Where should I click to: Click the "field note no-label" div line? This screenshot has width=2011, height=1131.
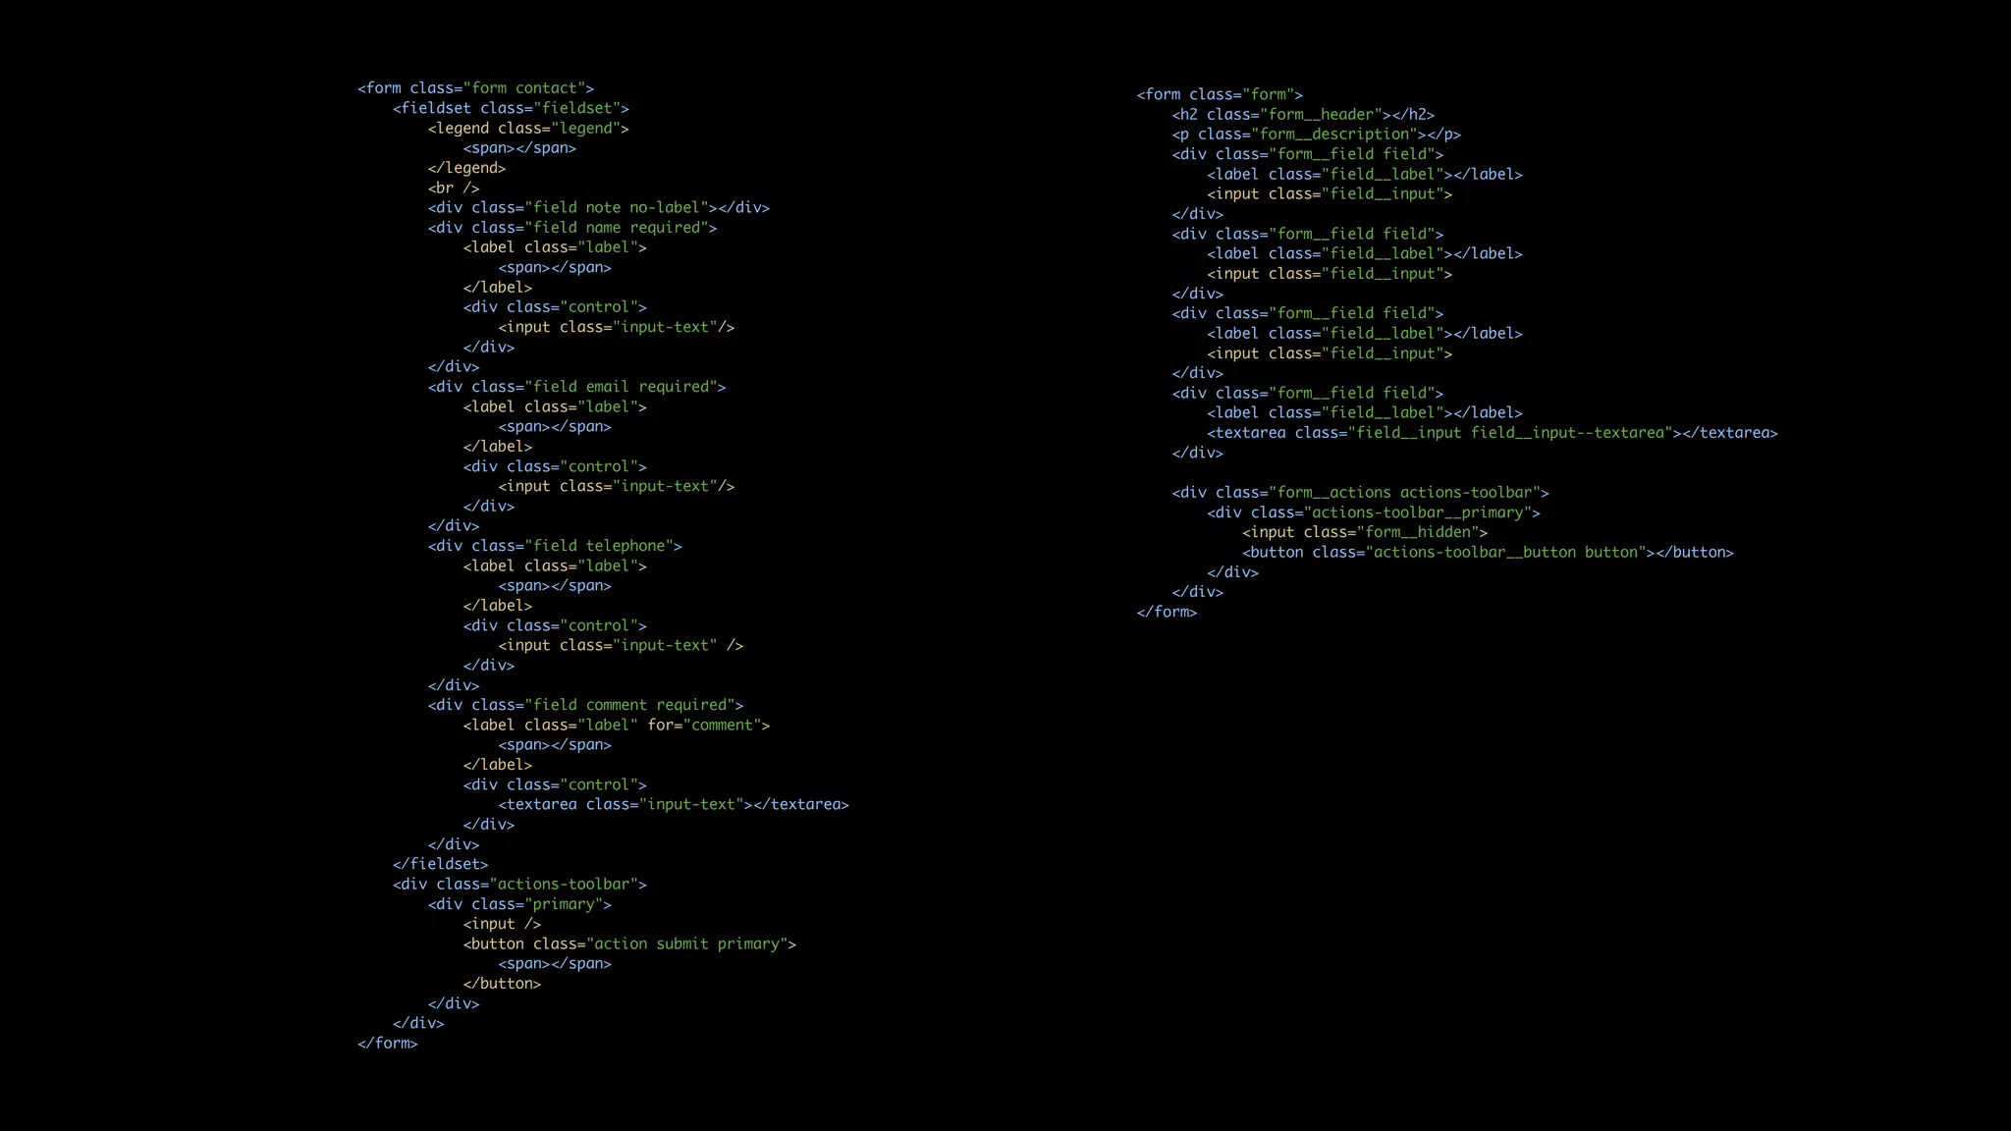(x=598, y=208)
